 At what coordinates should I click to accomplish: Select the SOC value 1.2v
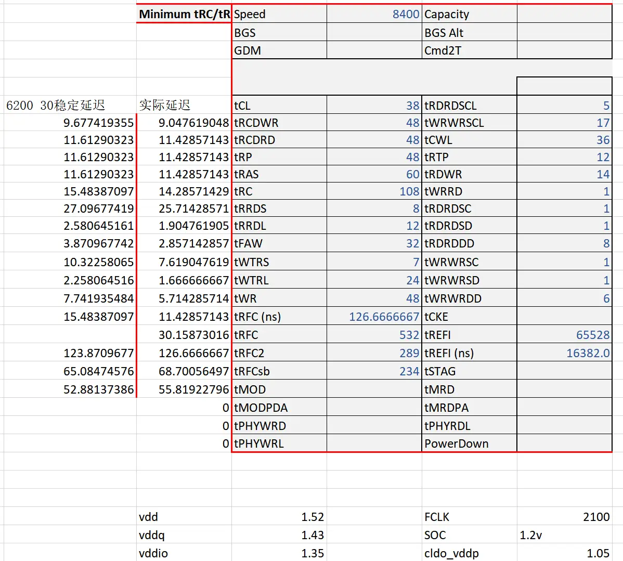[x=564, y=534]
